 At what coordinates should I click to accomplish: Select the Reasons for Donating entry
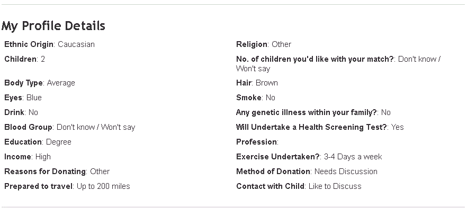(x=57, y=171)
